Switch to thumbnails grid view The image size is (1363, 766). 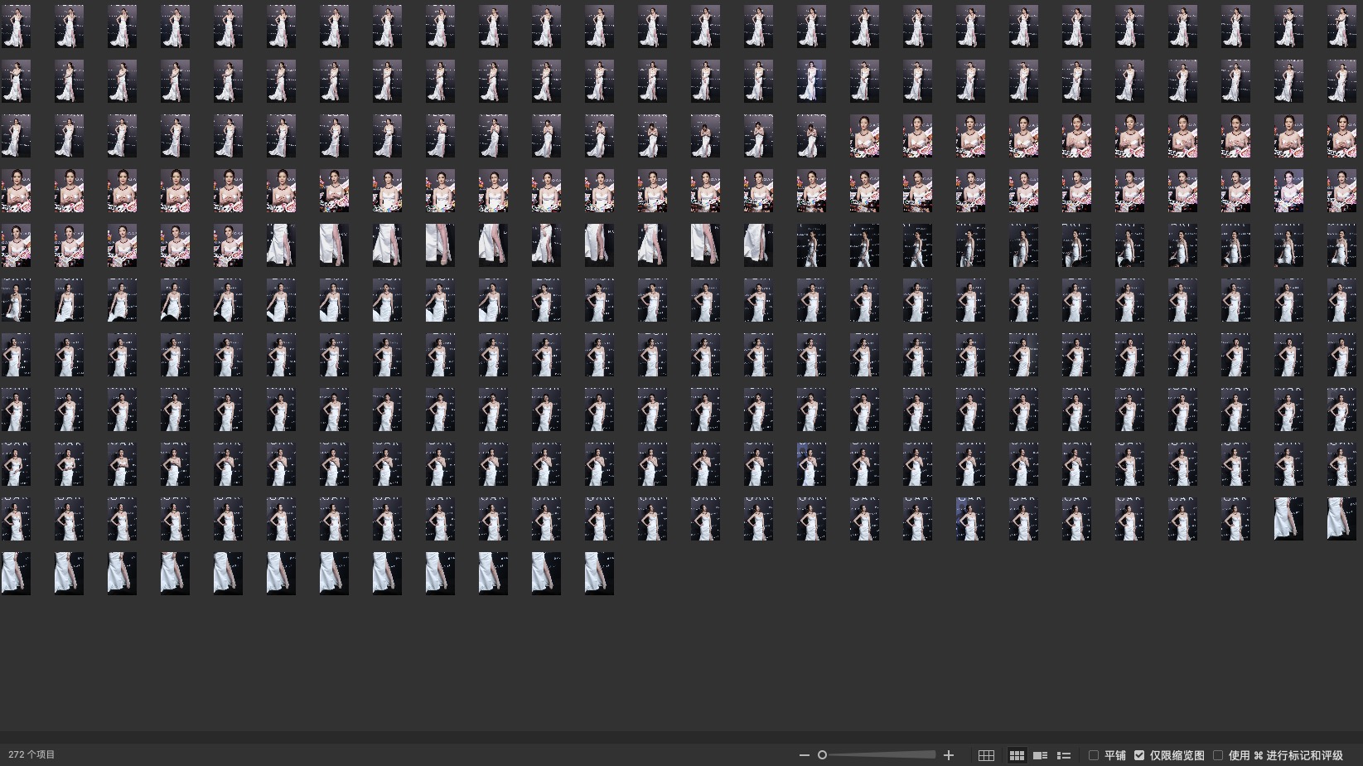click(1017, 755)
